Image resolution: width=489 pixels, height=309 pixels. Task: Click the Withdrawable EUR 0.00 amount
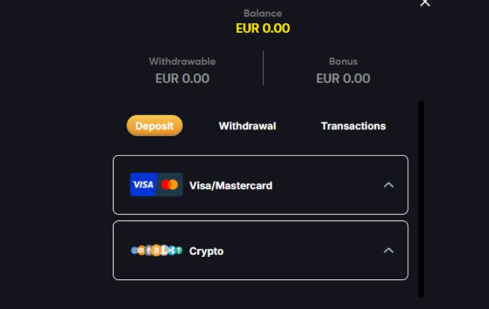[x=182, y=79]
